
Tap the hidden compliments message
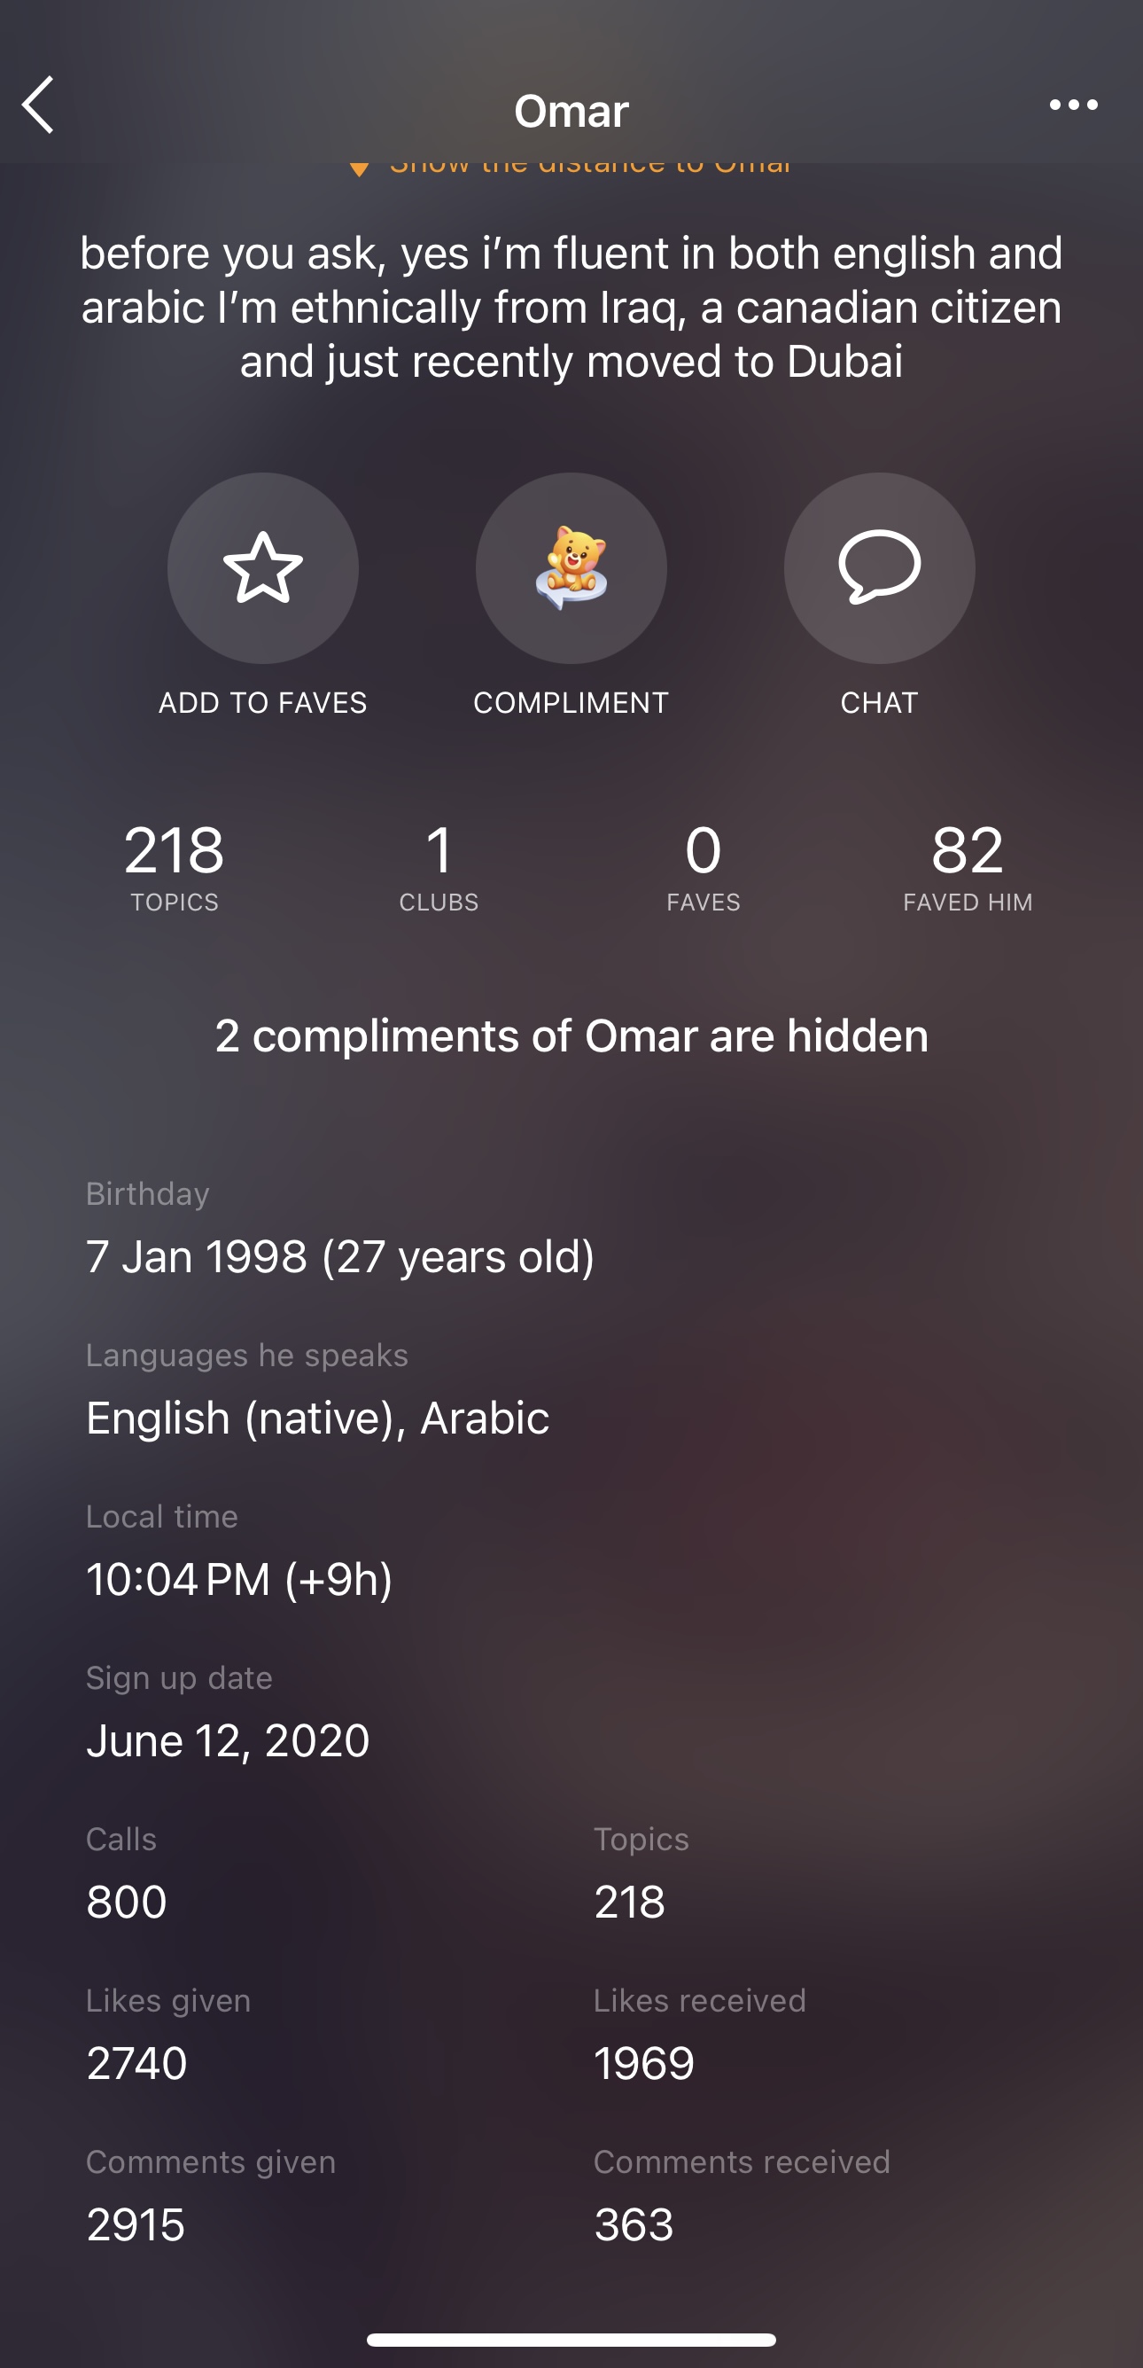571,1036
